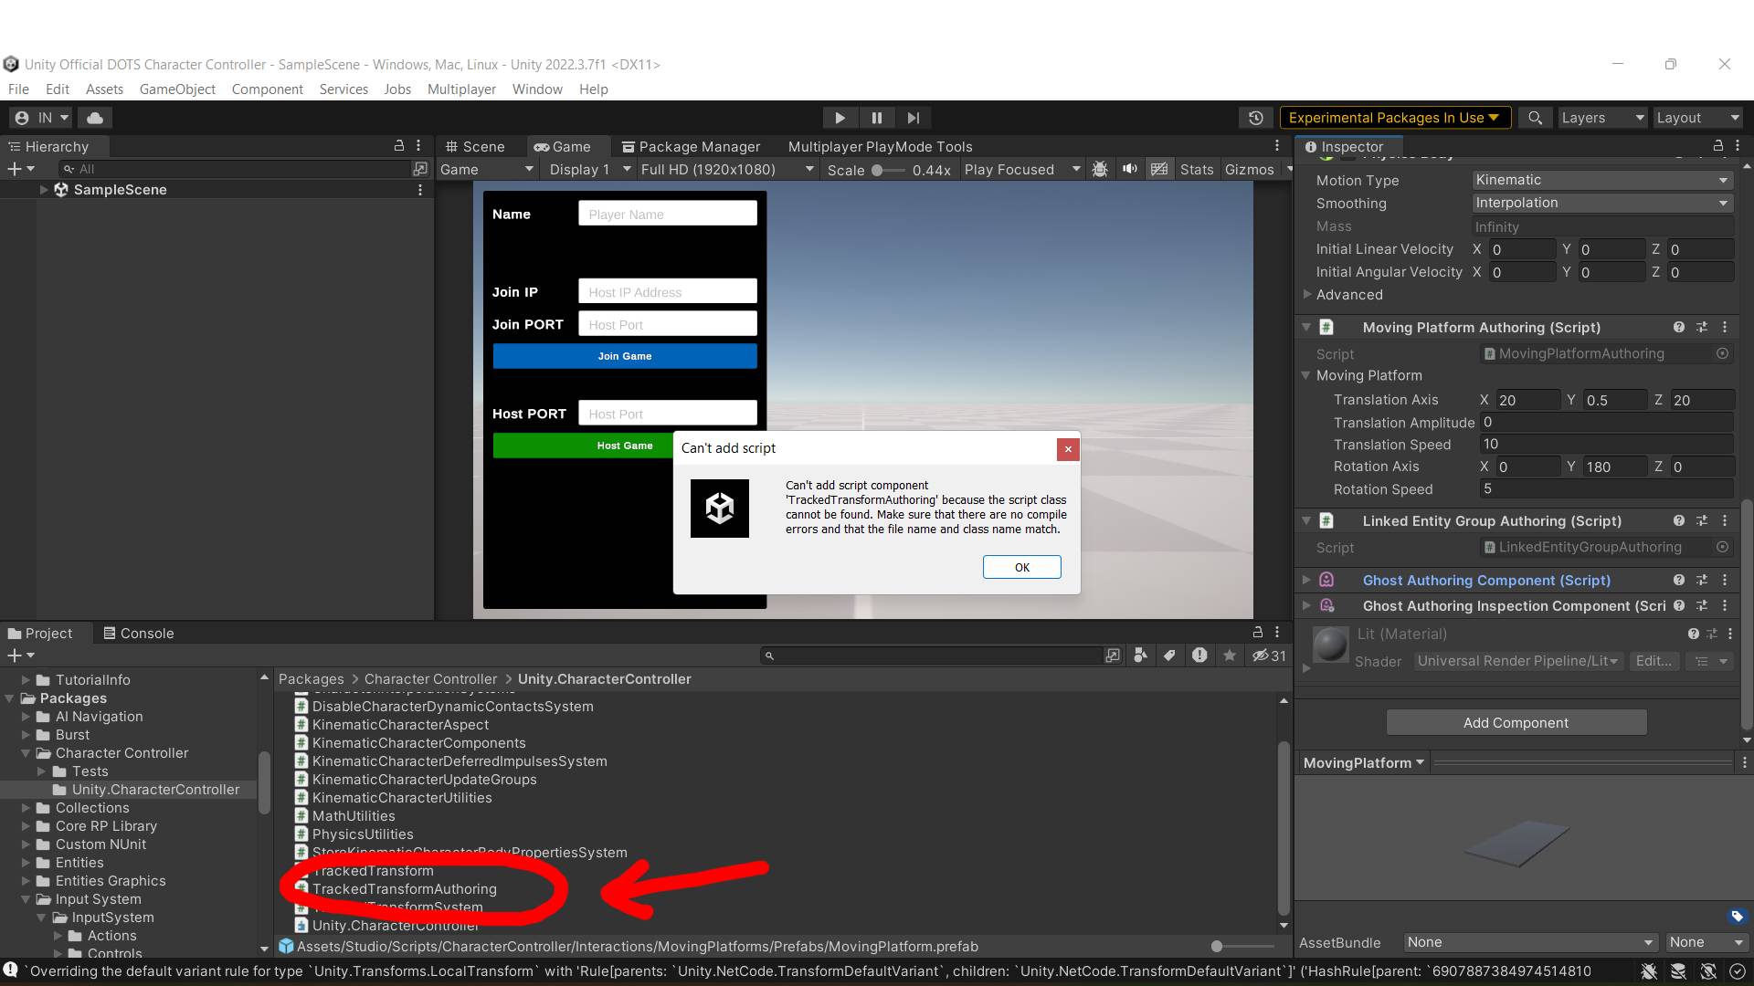Click the Add Component button
The image size is (1754, 986).
tap(1515, 722)
